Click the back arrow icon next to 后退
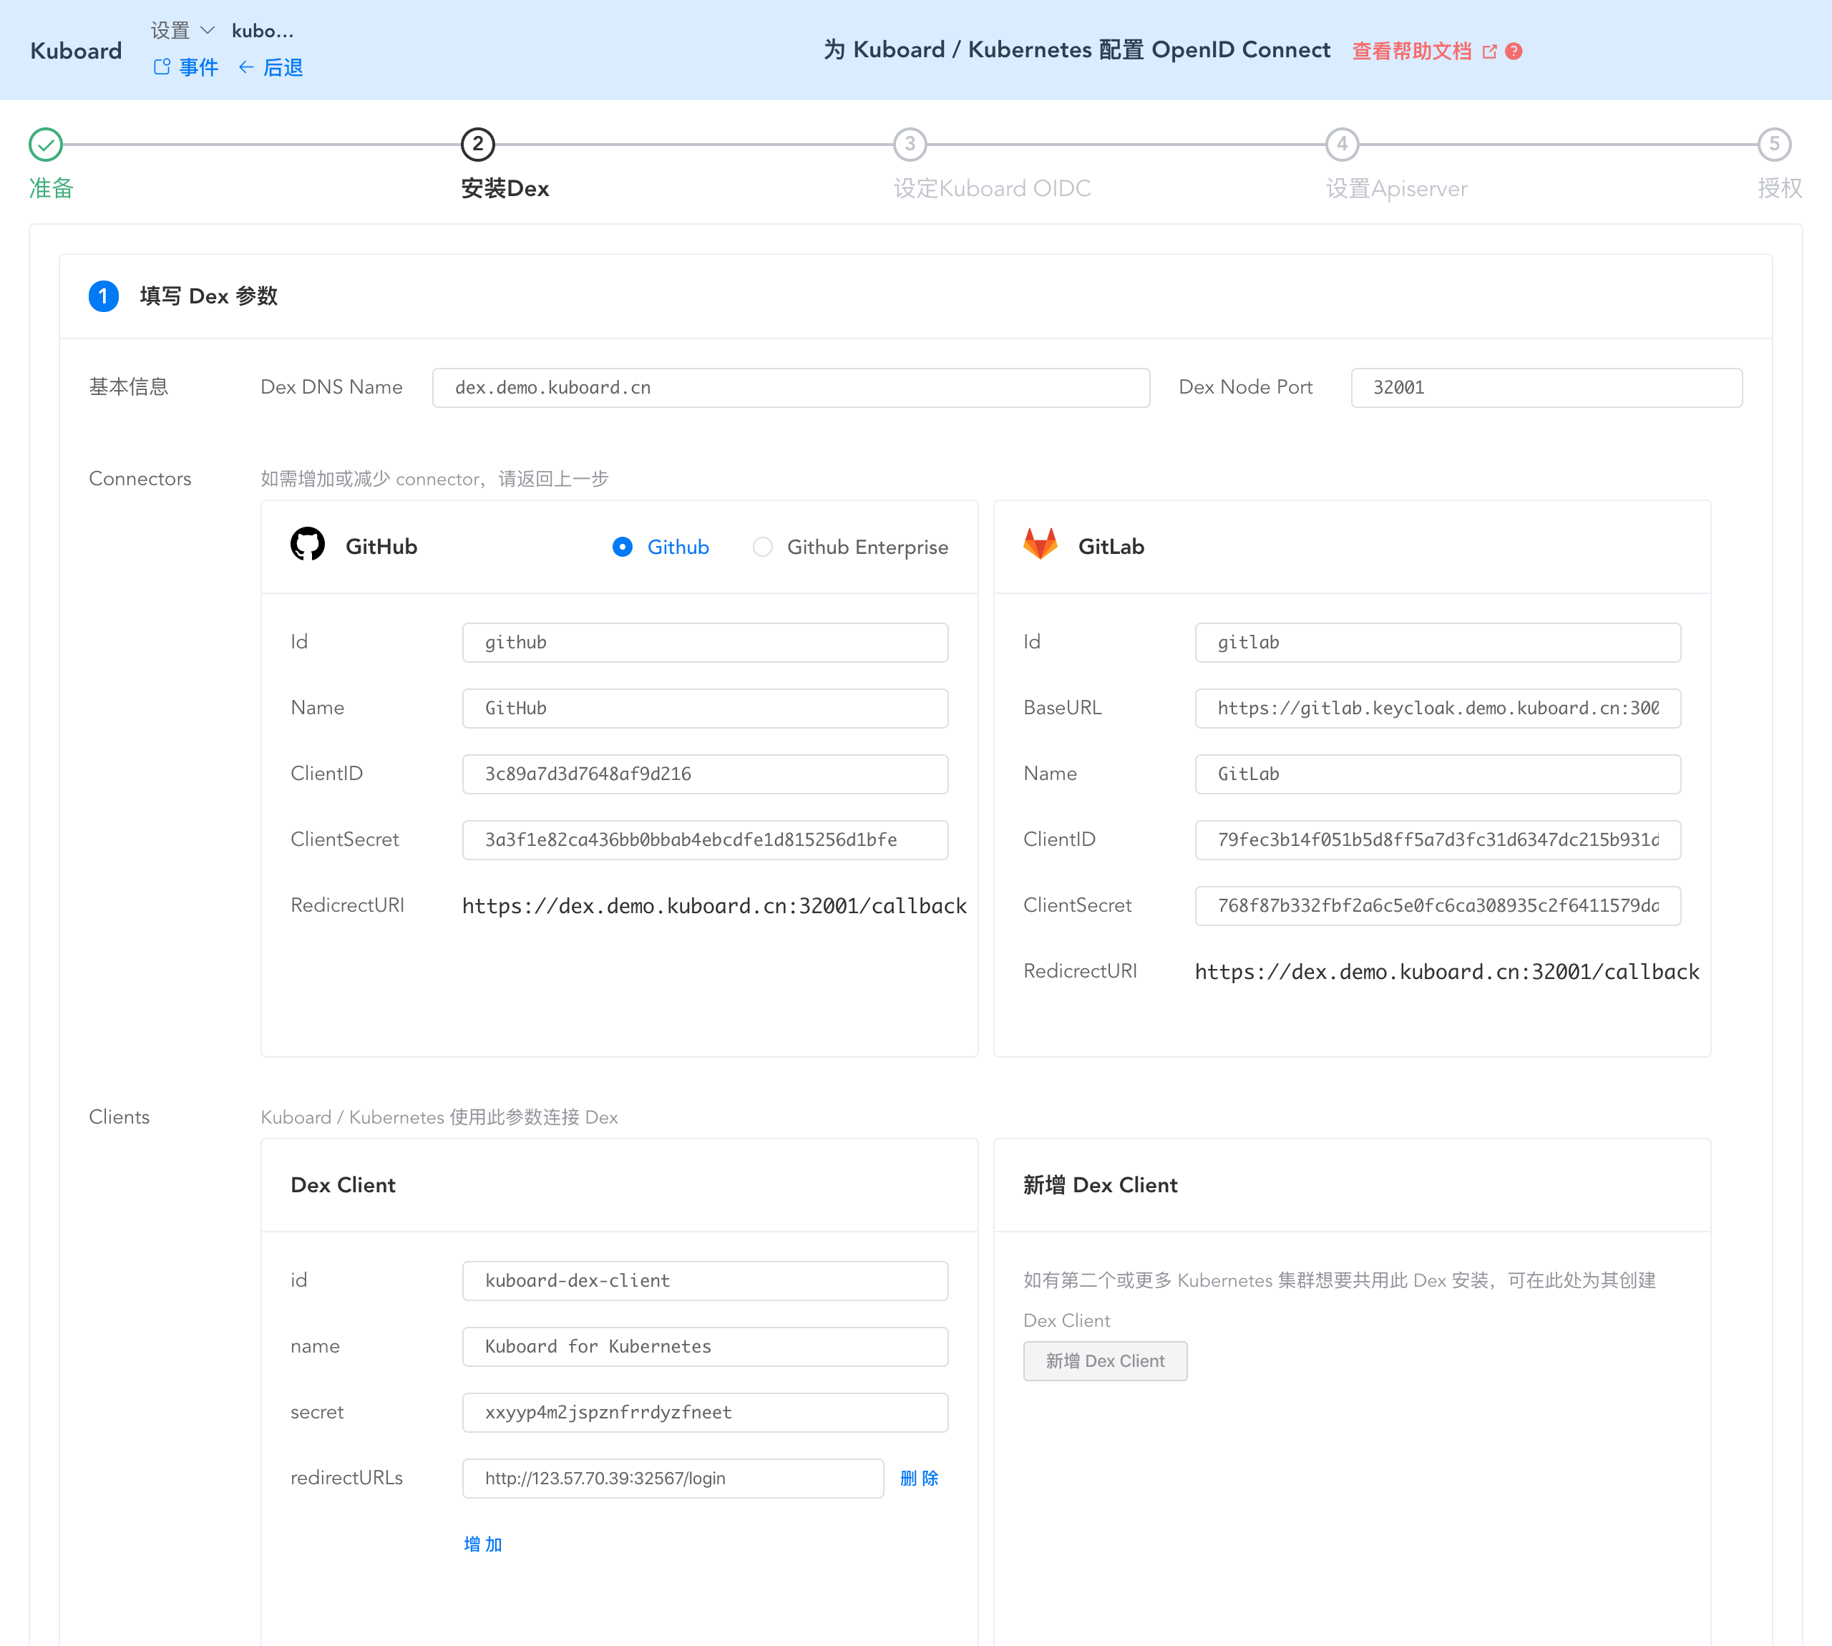The image size is (1832, 1646). click(246, 67)
